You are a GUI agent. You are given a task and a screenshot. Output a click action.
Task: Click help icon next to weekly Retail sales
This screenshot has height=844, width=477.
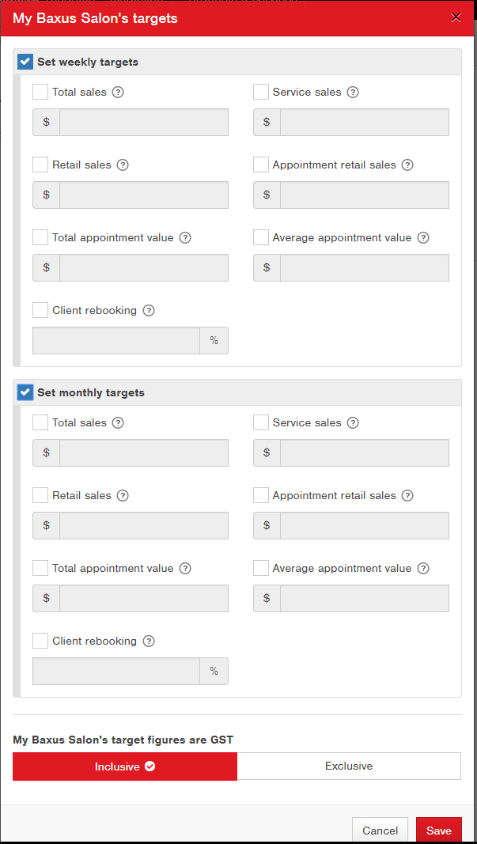coord(123,165)
